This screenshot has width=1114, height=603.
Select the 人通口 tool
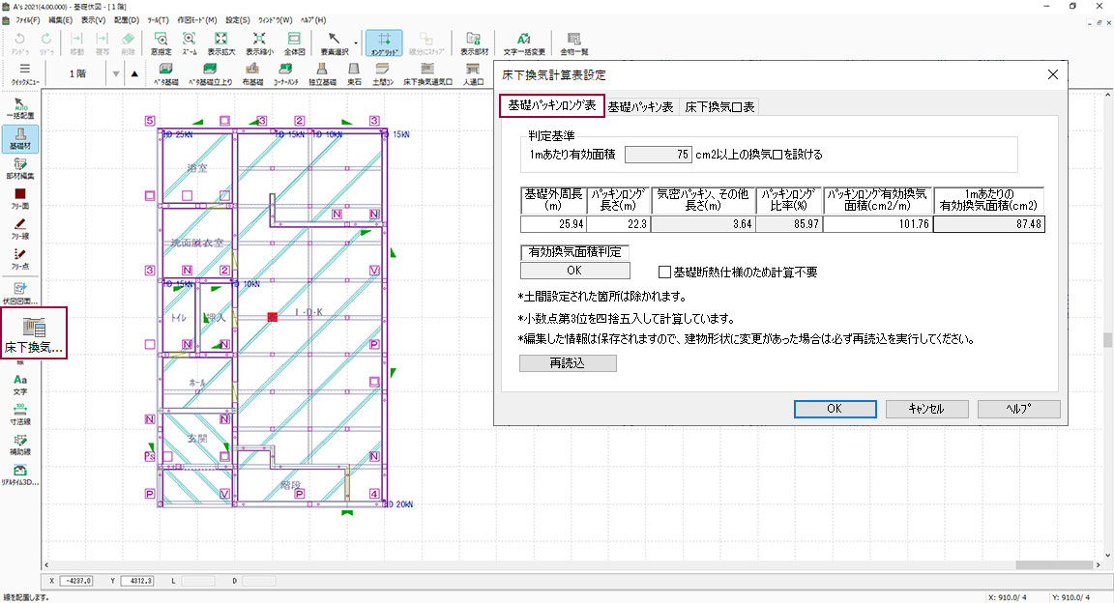coord(473,73)
